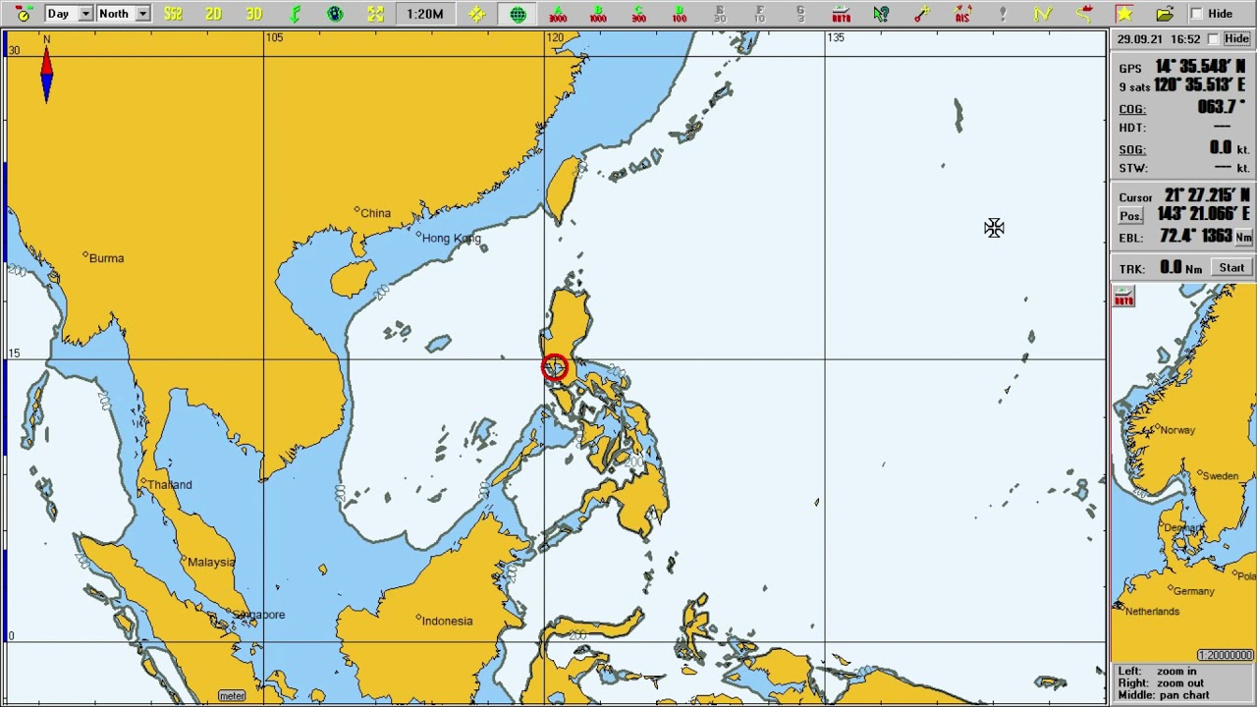The width and height of the screenshot is (1257, 707).
Task: Click the Hong Kong label on chart
Action: coord(452,238)
